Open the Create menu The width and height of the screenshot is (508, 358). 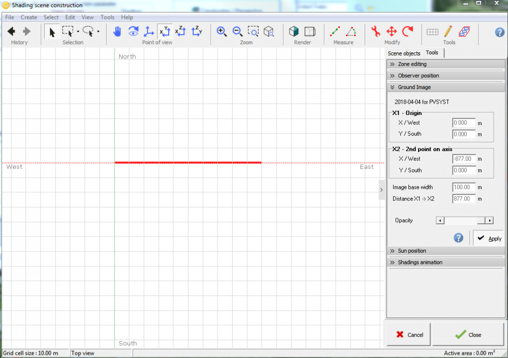tap(28, 17)
